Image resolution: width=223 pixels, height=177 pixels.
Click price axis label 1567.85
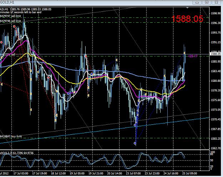point(216,129)
